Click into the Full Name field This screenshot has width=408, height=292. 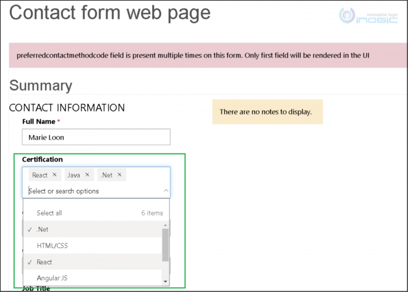(96, 137)
